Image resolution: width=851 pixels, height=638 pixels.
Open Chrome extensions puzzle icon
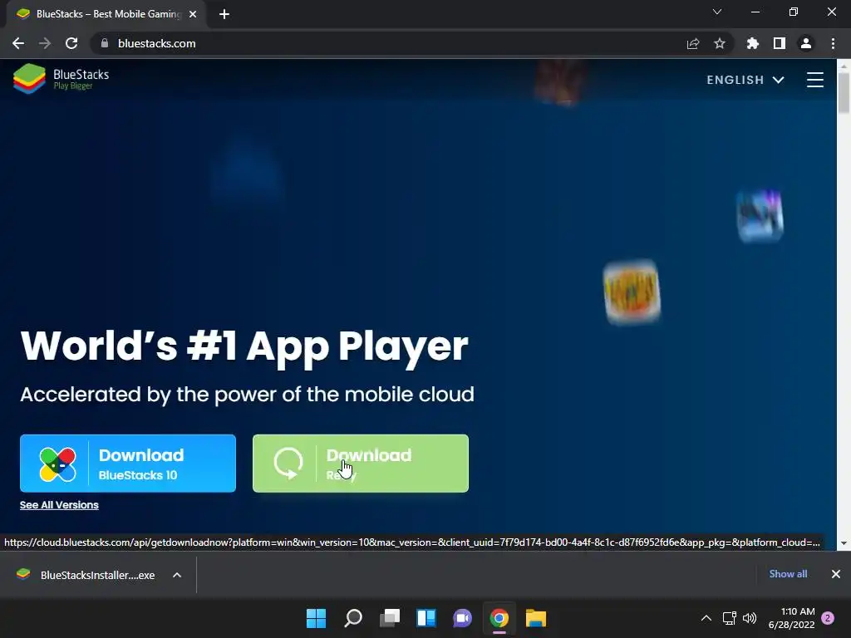tap(752, 43)
